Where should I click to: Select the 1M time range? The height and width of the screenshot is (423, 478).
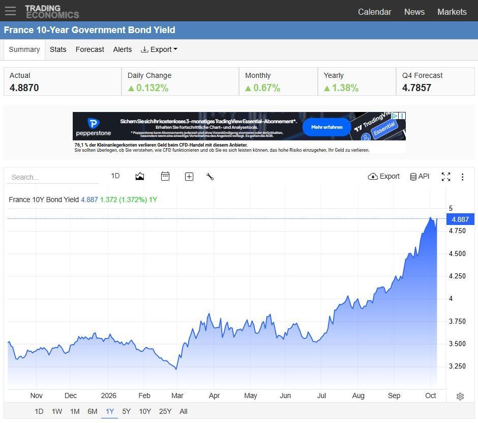coord(75,411)
